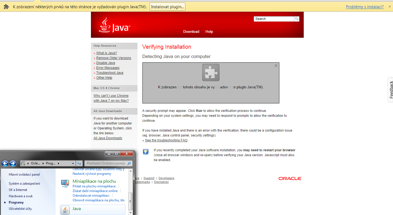
Task: Click the Oracle logo in footer
Action: [x=290, y=178]
